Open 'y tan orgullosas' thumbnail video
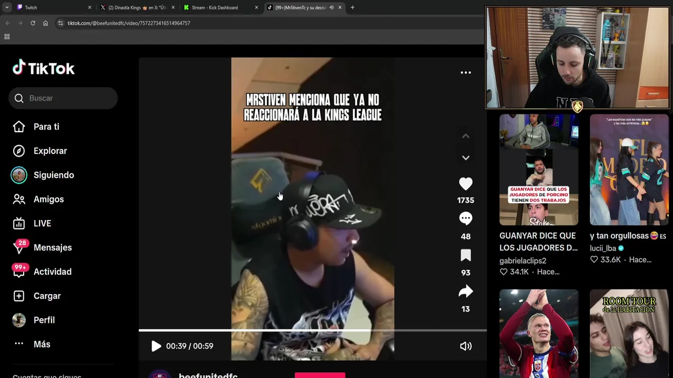This screenshot has width=673, height=378. point(629,170)
